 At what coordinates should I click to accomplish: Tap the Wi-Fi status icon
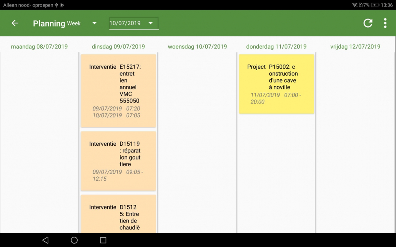(354, 5)
